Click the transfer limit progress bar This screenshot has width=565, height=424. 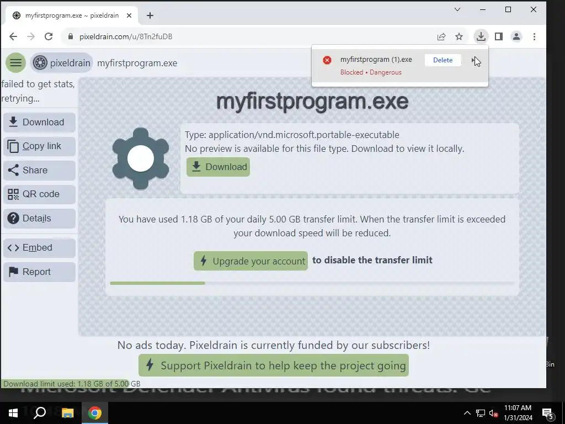click(312, 283)
